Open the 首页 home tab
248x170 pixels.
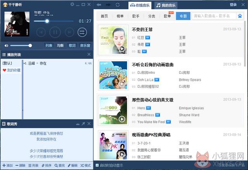[104, 16]
